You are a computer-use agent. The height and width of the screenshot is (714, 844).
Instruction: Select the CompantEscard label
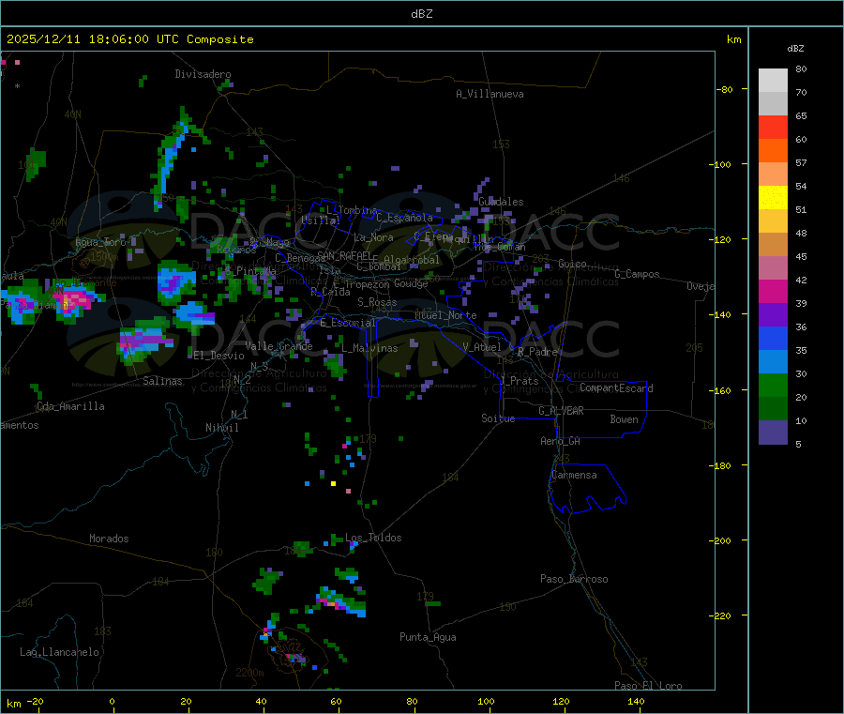click(616, 388)
